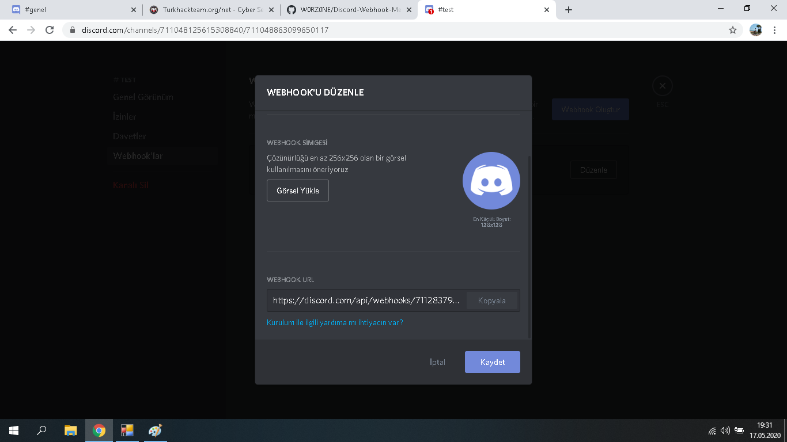Close the #test browser tab
Viewport: 787px width, 442px height.
pos(547,10)
